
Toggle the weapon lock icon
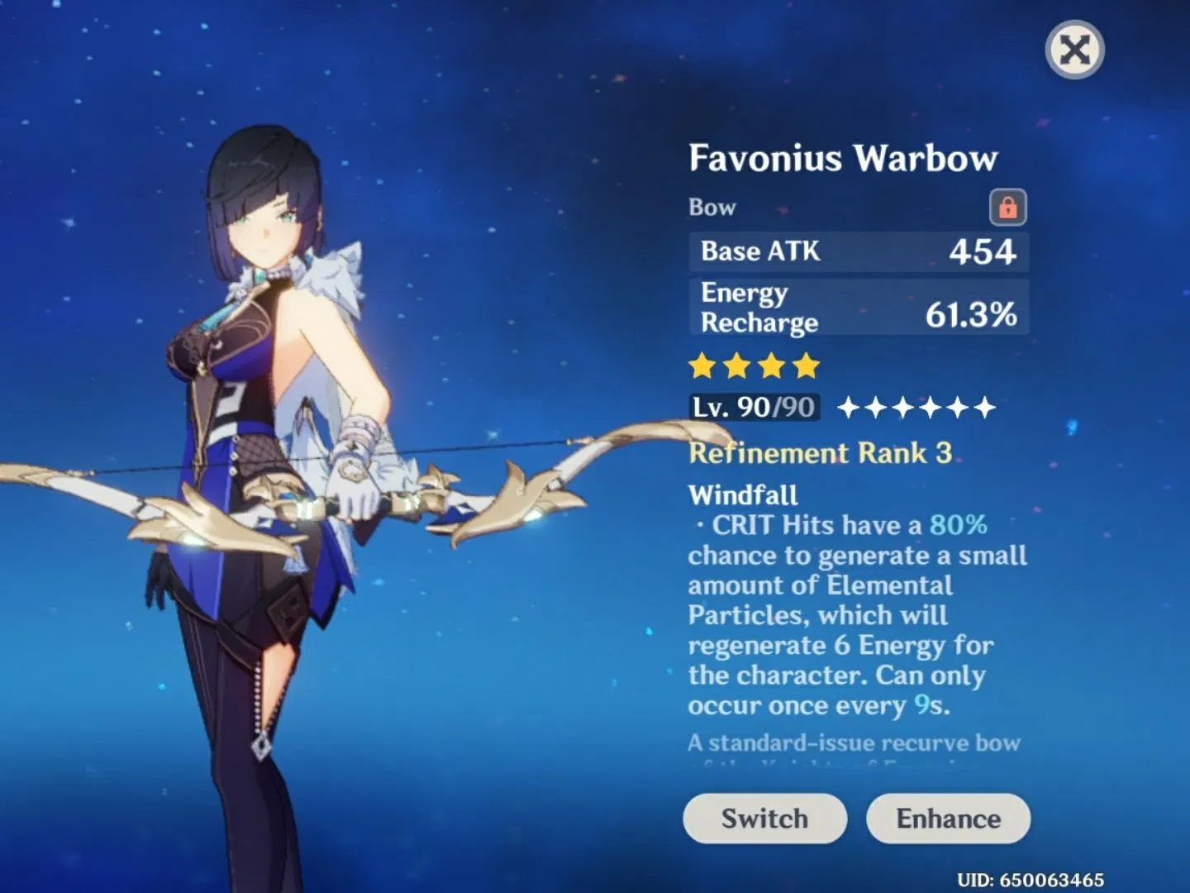(x=1007, y=207)
